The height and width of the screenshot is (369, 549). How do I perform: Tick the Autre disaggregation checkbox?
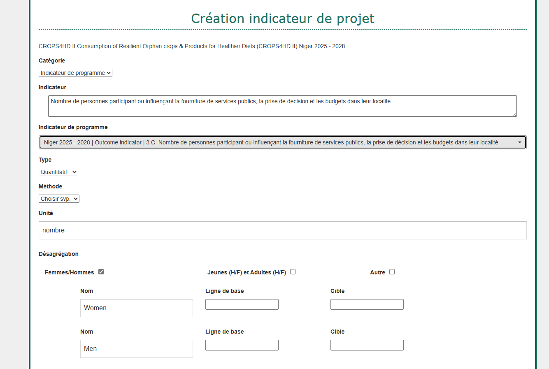pyautogui.click(x=392, y=272)
